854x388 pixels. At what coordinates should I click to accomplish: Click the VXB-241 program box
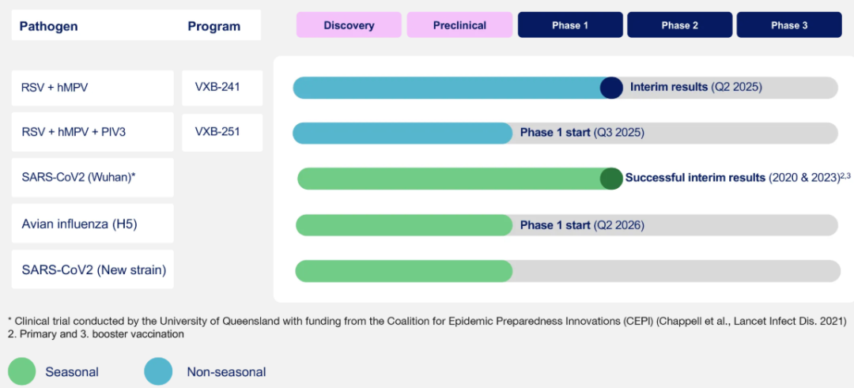point(222,88)
